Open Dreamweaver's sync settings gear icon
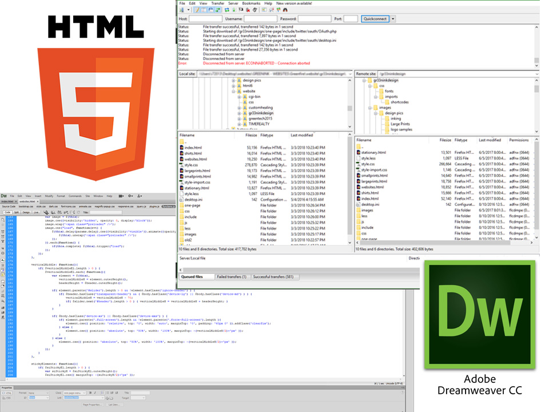 [130, 196]
